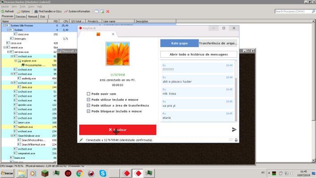Click the find window toolbar icon
The image size is (316, 178).
(x=97, y=12)
